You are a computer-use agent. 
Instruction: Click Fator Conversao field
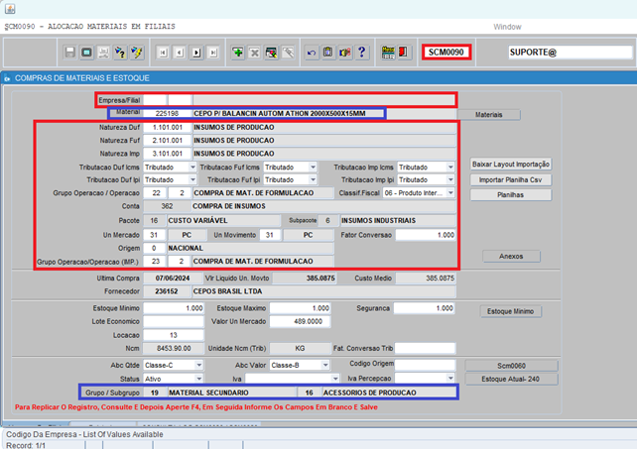426,235
